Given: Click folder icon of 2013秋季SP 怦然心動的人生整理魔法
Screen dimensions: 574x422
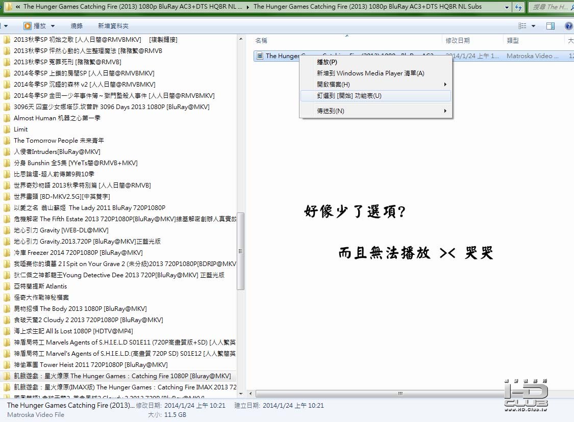Looking at the screenshot, I should 7,51.
